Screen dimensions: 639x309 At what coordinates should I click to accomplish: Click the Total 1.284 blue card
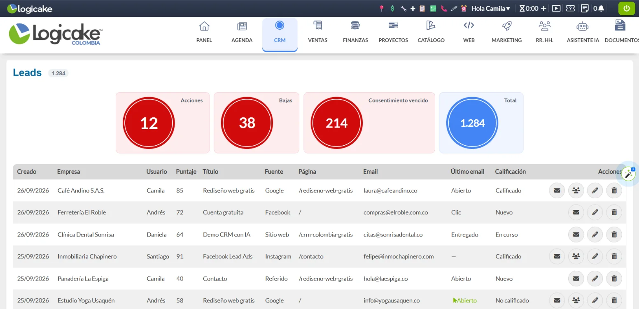[x=481, y=123]
